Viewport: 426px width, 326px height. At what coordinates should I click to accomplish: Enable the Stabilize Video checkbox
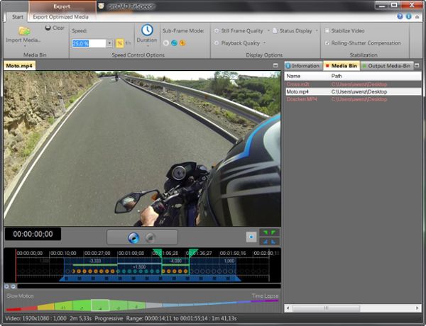click(x=327, y=31)
